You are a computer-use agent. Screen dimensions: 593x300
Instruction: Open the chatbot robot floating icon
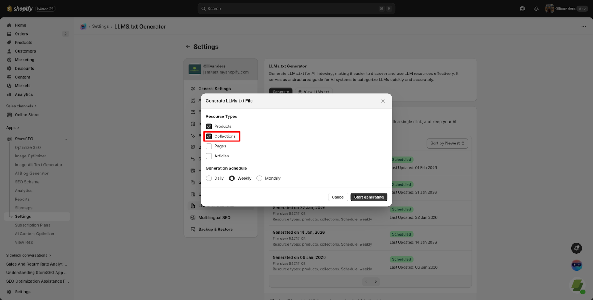pyautogui.click(x=577, y=265)
